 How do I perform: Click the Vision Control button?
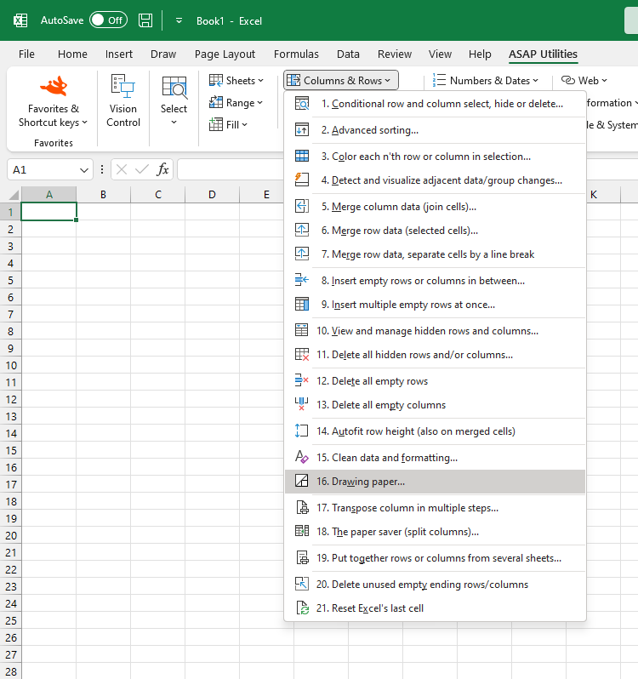pos(123,102)
